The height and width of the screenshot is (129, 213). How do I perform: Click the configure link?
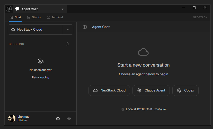tap(160, 109)
